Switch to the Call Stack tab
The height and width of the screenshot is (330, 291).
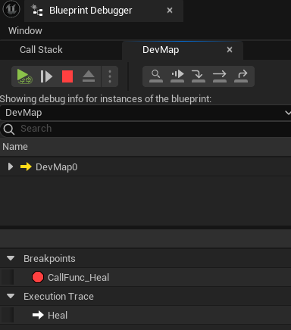41,50
